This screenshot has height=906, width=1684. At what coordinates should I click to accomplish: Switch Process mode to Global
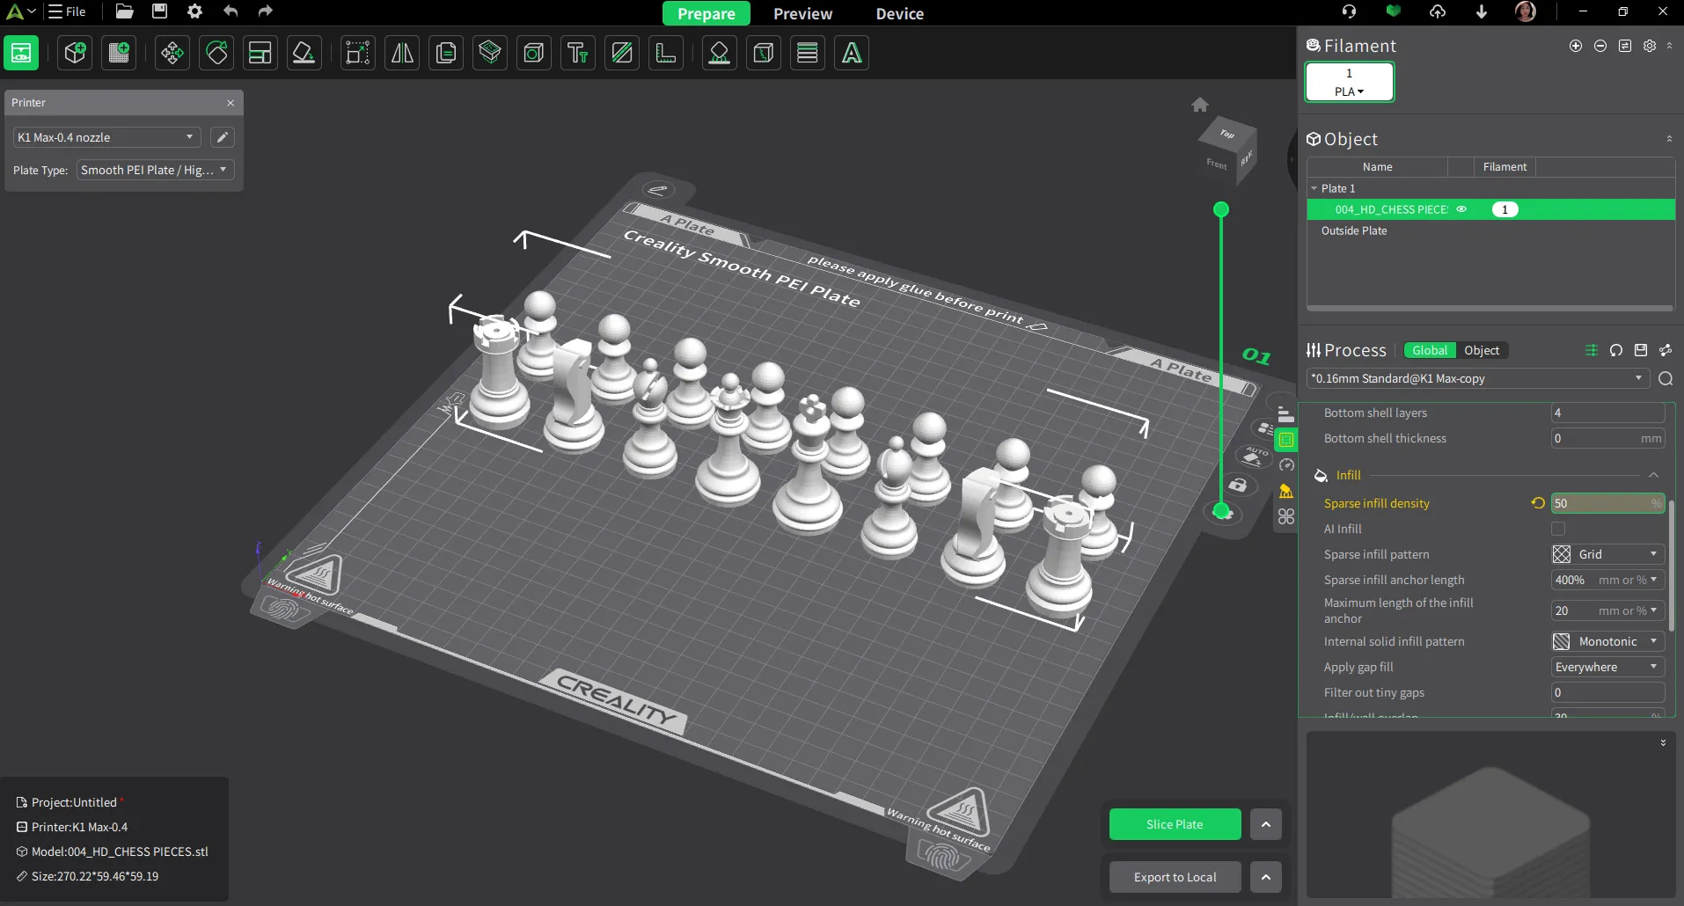coord(1430,350)
